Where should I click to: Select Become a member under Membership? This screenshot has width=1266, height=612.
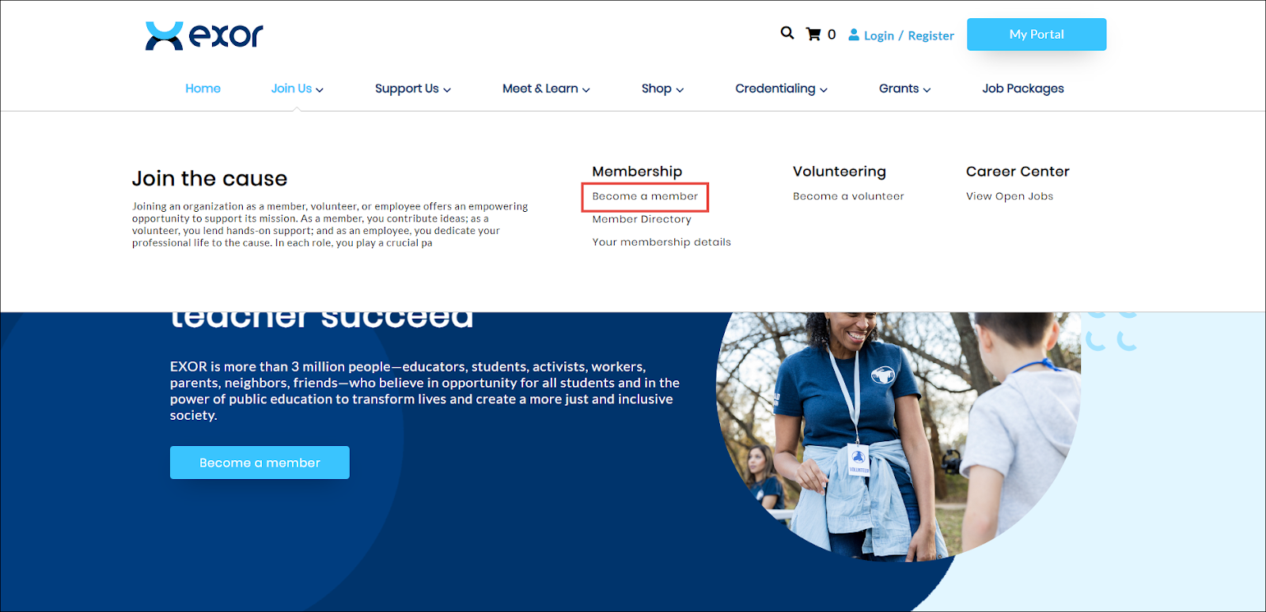pos(645,196)
